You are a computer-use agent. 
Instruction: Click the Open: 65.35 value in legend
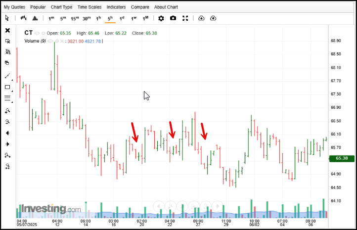(x=59, y=33)
